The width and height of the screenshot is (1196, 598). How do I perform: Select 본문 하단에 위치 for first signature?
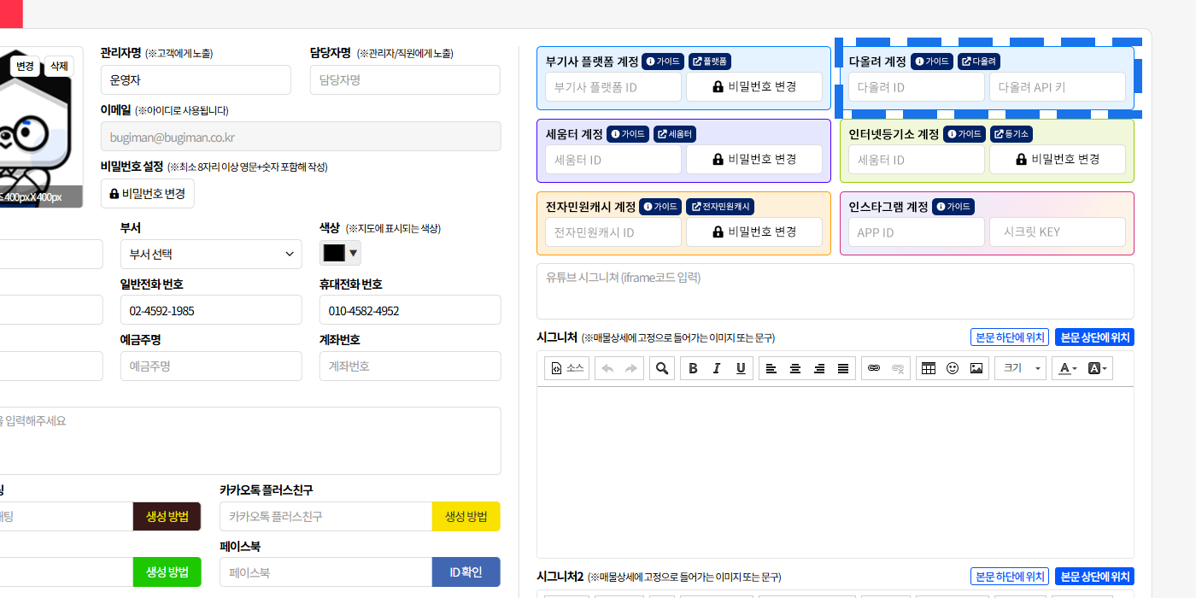coord(1009,337)
